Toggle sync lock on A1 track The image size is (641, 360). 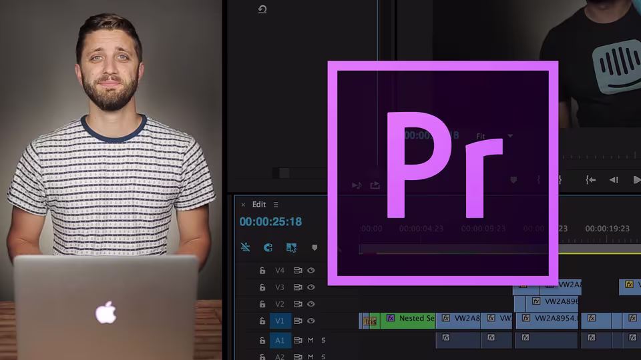(x=298, y=340)
